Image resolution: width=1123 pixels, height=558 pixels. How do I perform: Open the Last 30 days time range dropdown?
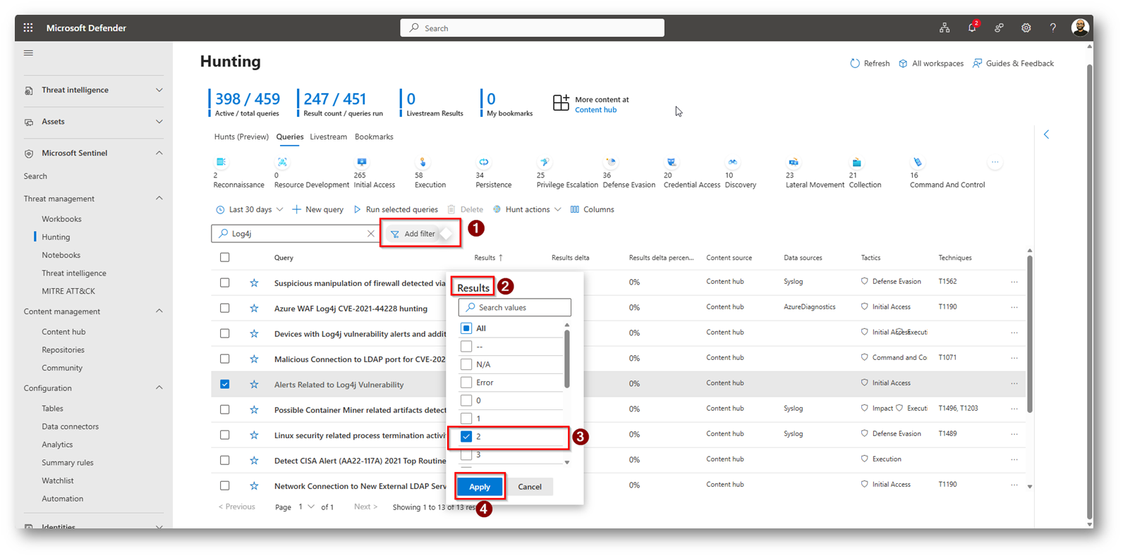pos(250,210)
